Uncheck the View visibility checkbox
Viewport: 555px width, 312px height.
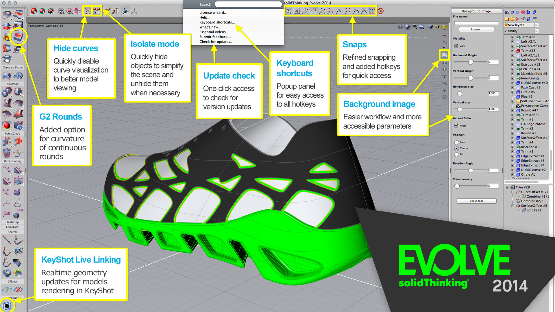coord(456,46)
